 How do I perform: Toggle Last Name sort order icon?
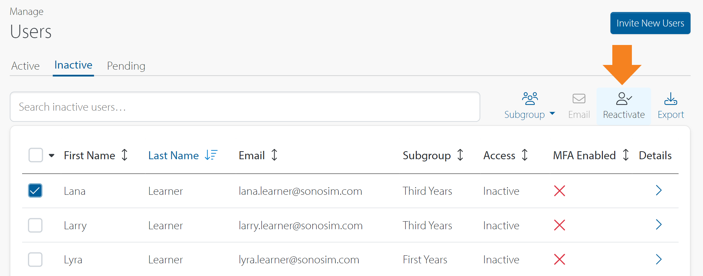point(211,155)
